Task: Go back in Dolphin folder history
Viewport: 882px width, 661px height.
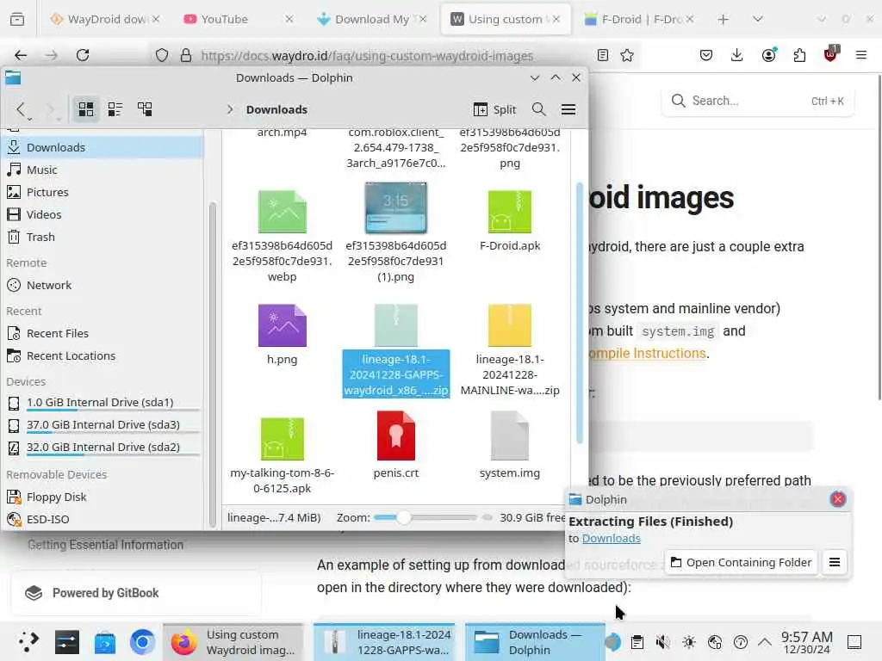Action: 21,109
